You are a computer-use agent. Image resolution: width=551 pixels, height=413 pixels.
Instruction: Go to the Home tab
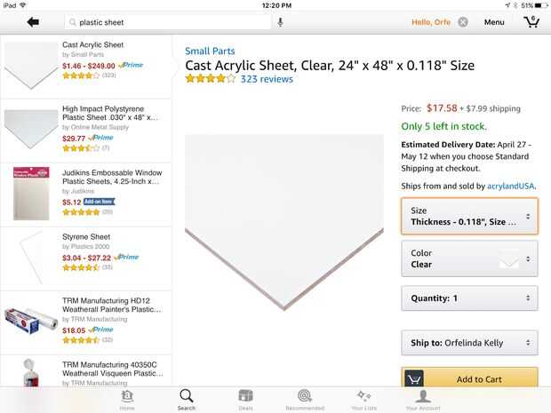127,399
